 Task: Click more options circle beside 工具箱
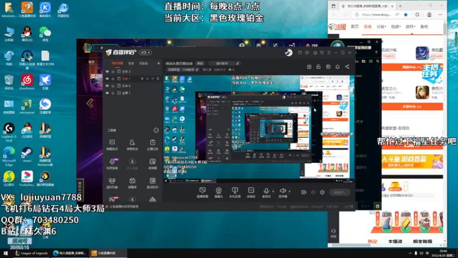(156, 130)
